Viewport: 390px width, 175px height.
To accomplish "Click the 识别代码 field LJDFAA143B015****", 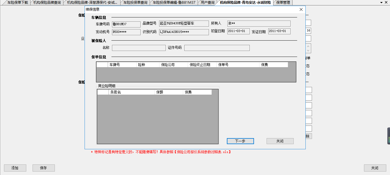I will pyautogui.click(x=184, y=32).
